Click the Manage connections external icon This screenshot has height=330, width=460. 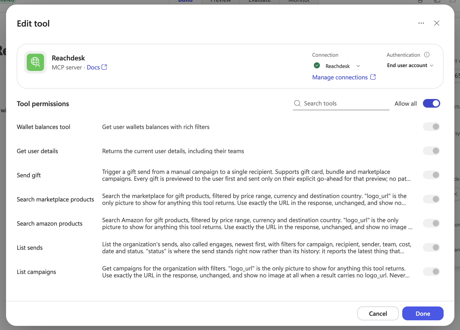373,77
